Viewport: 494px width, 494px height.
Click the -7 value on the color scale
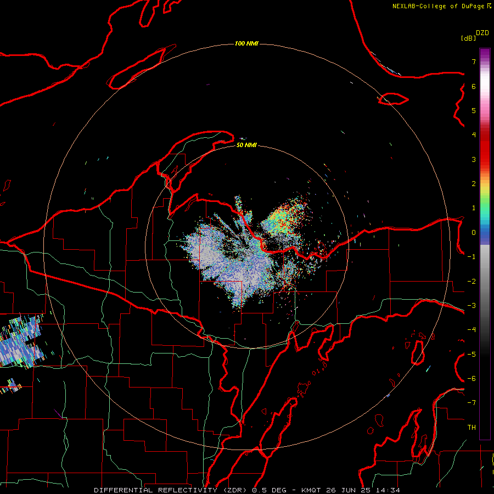coord(471,403)
